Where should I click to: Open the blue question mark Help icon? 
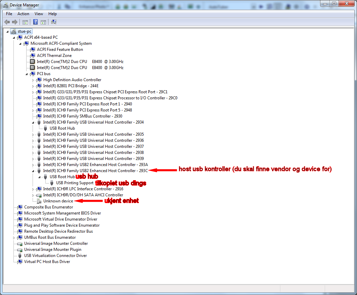click(36, 22)
